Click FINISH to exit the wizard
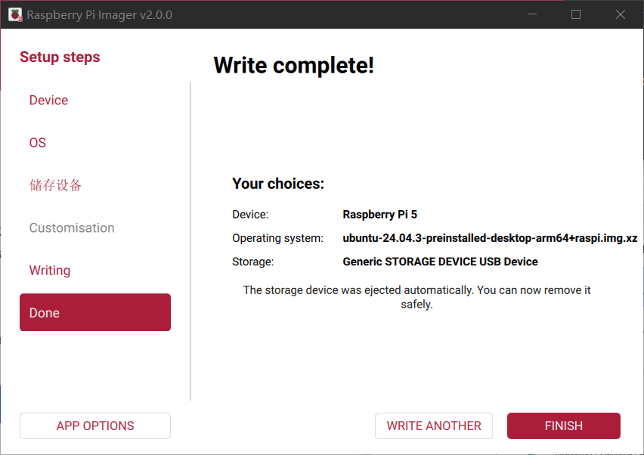 pyautogui.click(x=563, y=426)
